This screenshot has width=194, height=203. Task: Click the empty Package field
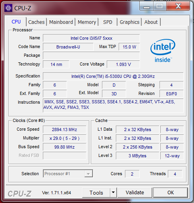(x=91, y=56)
